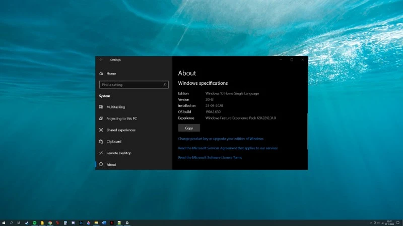Image resolution: width=403 pixels, height=226 pixels.
Task: Click the Version label
Action: click(183, 99)
